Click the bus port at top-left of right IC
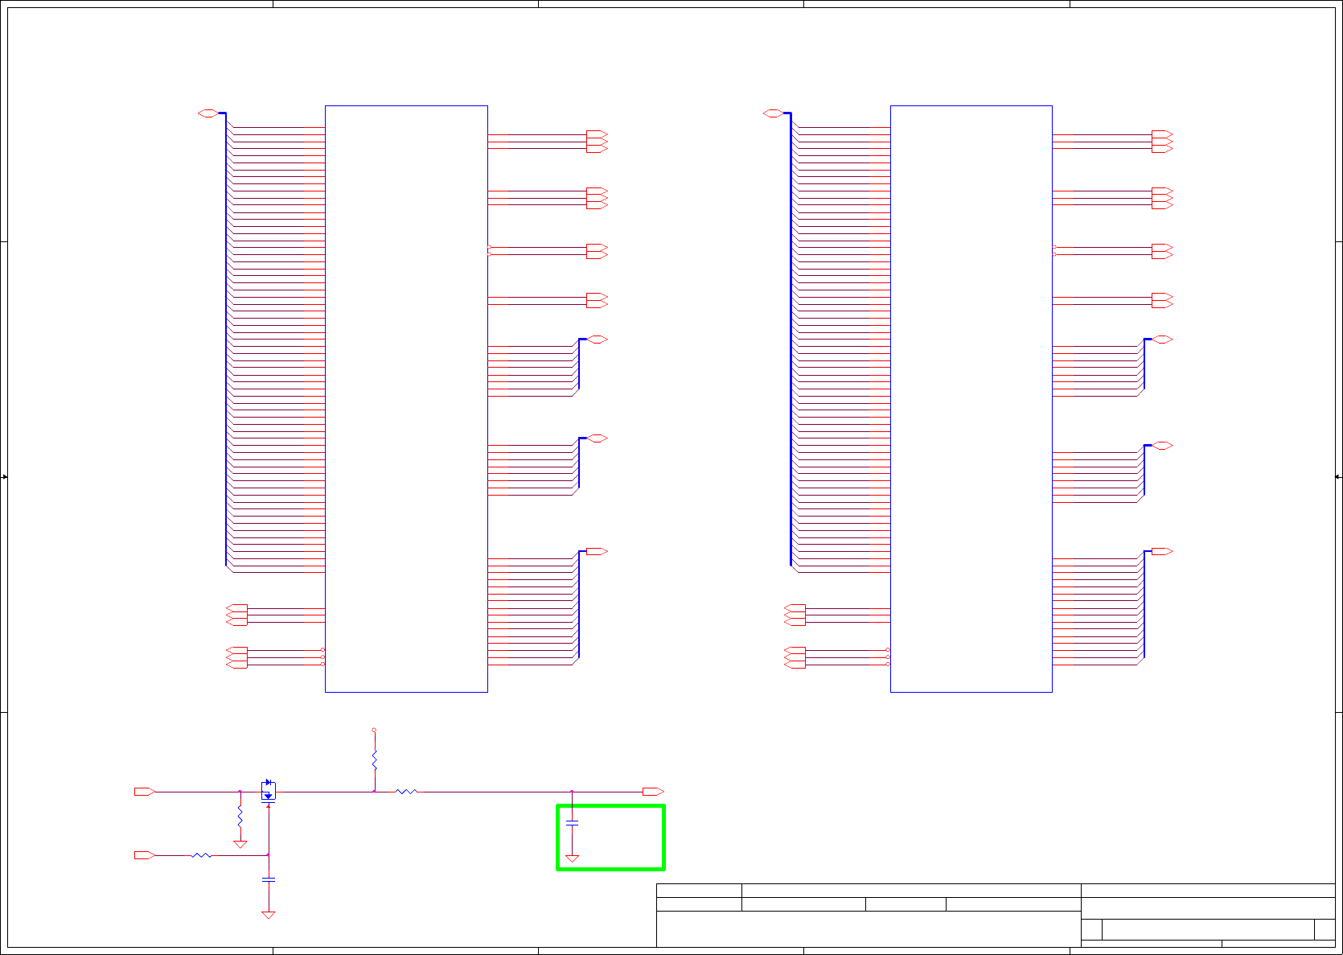The height and width of the screenshot is (955, 1343). (x=774, y=113)
